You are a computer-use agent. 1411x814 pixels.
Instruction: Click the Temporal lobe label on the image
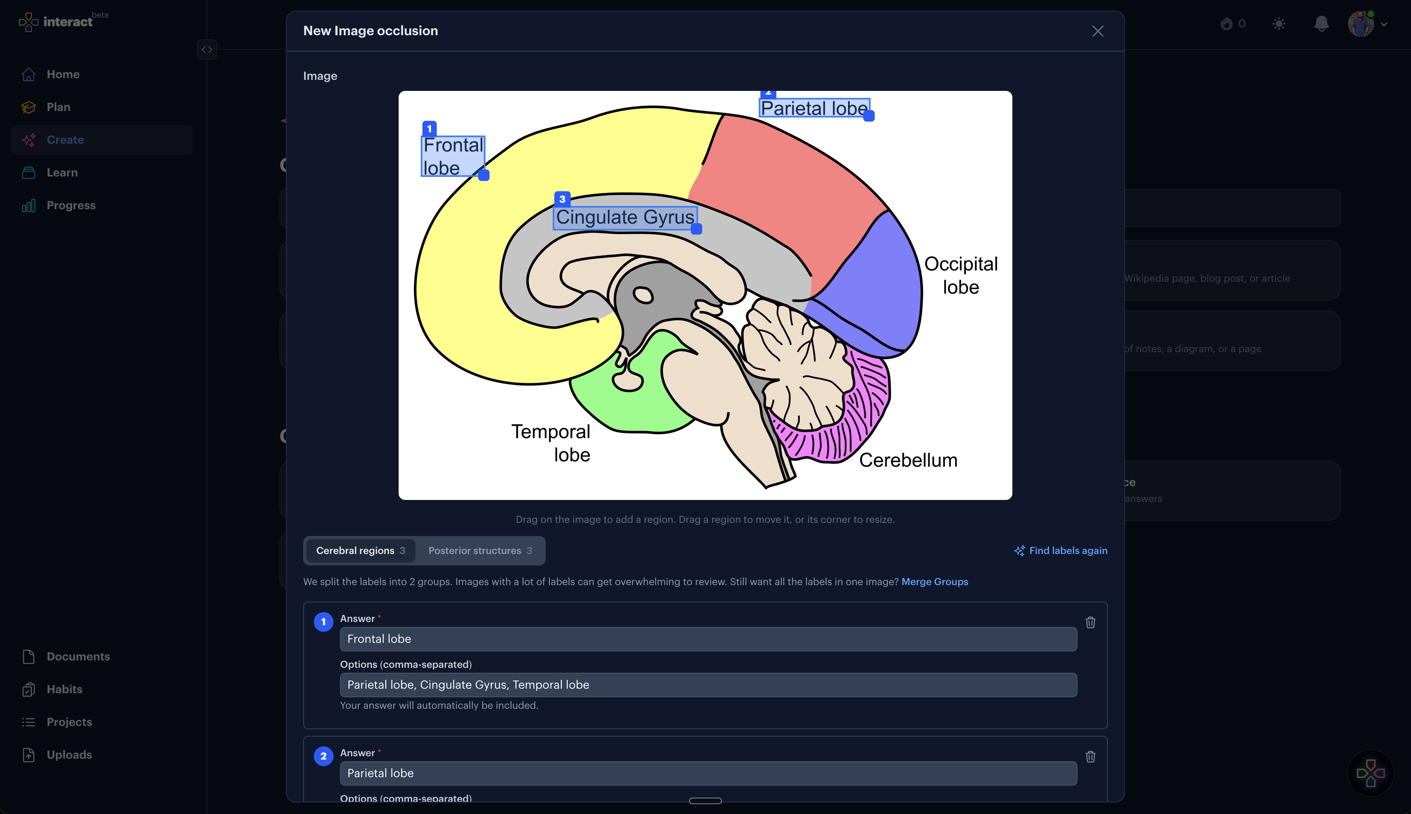(x=551, y=443)
